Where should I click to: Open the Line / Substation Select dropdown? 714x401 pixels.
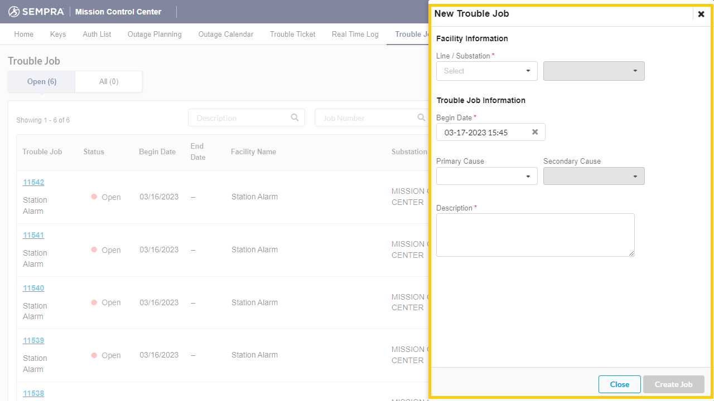(486, 71)
